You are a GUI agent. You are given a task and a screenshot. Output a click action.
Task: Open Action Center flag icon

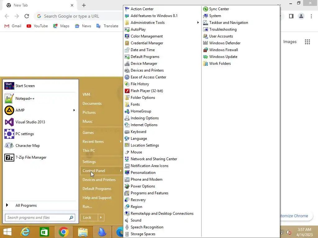(x=127, y=9)
